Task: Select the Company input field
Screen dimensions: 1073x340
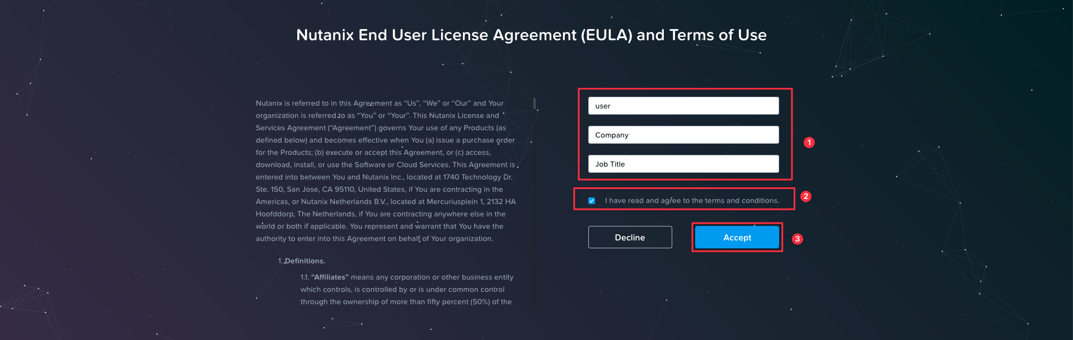Action: [x=683, y=135]
